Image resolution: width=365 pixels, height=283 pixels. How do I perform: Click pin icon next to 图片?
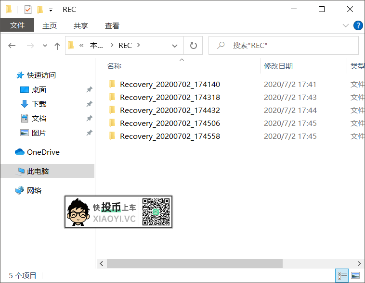pyautogui.click(x=89, y=133)
